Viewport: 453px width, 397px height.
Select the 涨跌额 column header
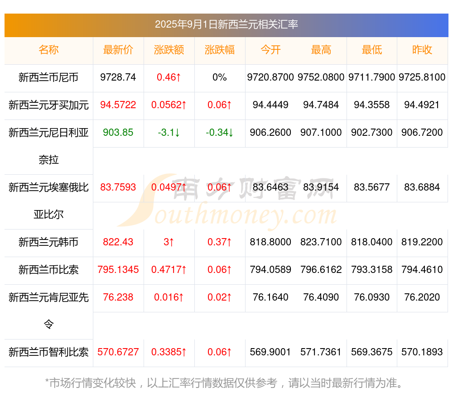[169, 50]
